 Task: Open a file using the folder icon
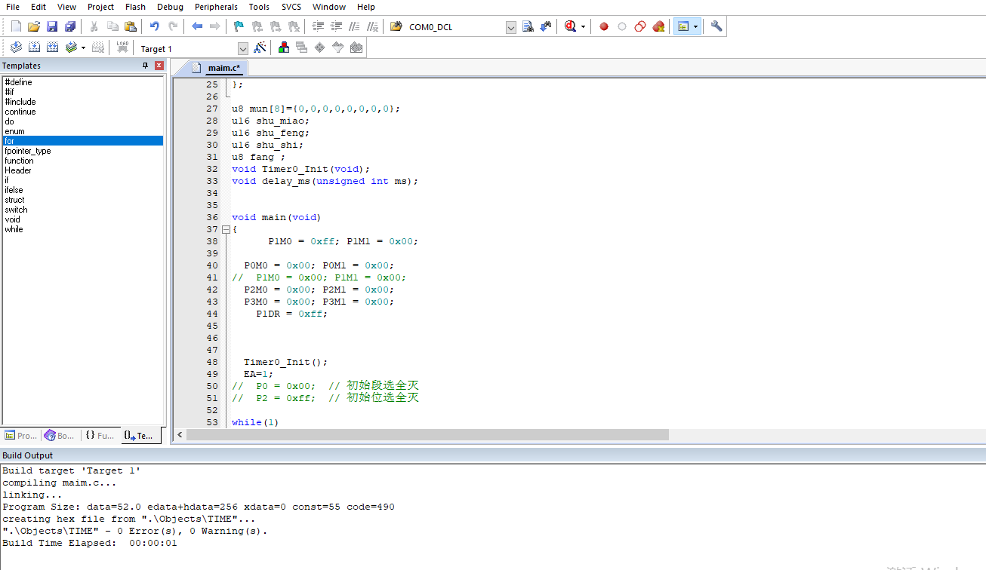coord(34,26)
